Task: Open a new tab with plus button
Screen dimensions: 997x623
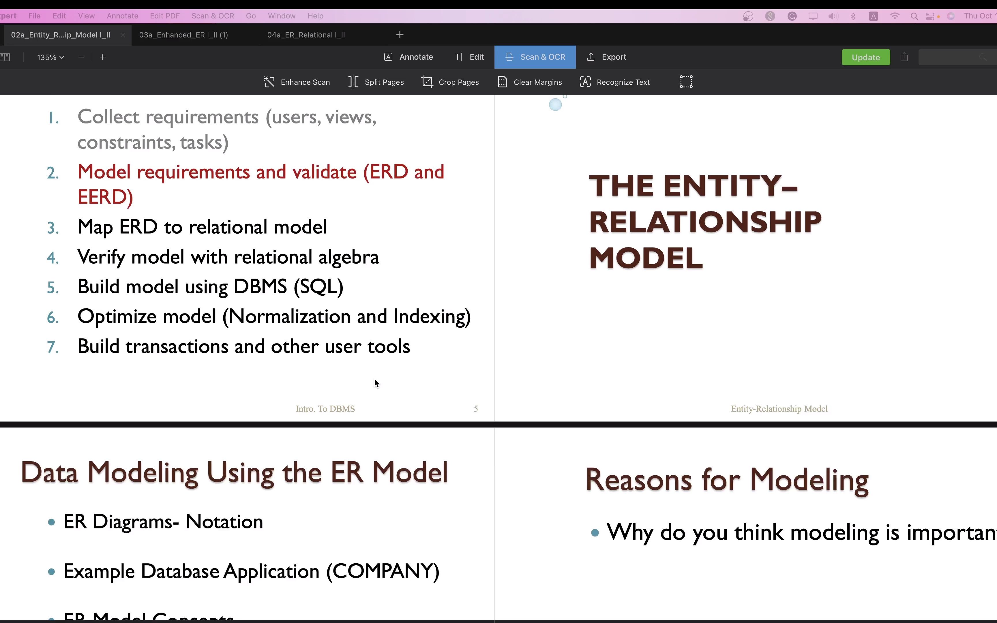Action: coord(400,35)
